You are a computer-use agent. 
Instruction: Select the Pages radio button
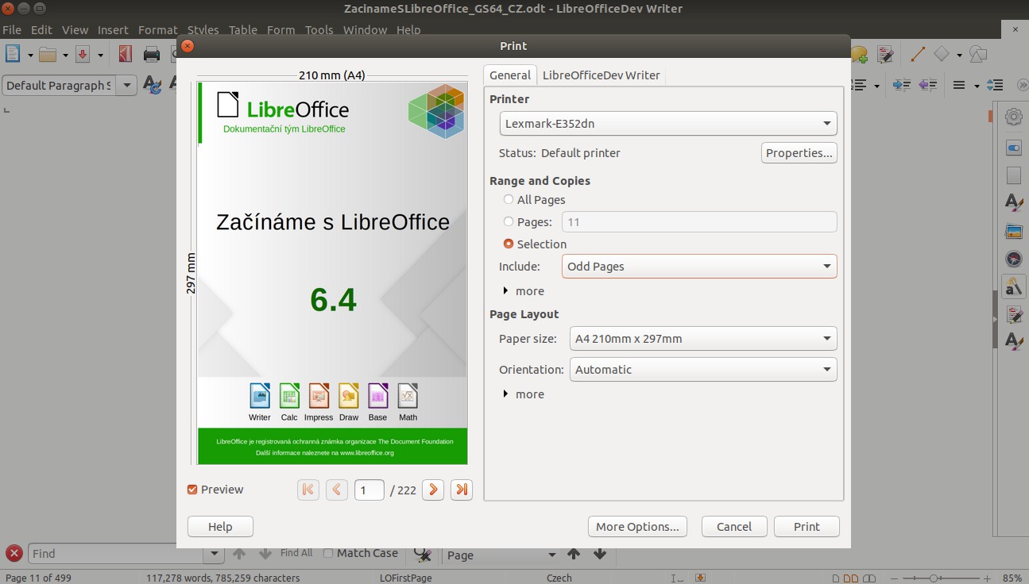[509, 221]
